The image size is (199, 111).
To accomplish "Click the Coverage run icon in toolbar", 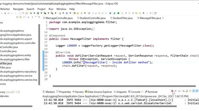I will (45, 13).
